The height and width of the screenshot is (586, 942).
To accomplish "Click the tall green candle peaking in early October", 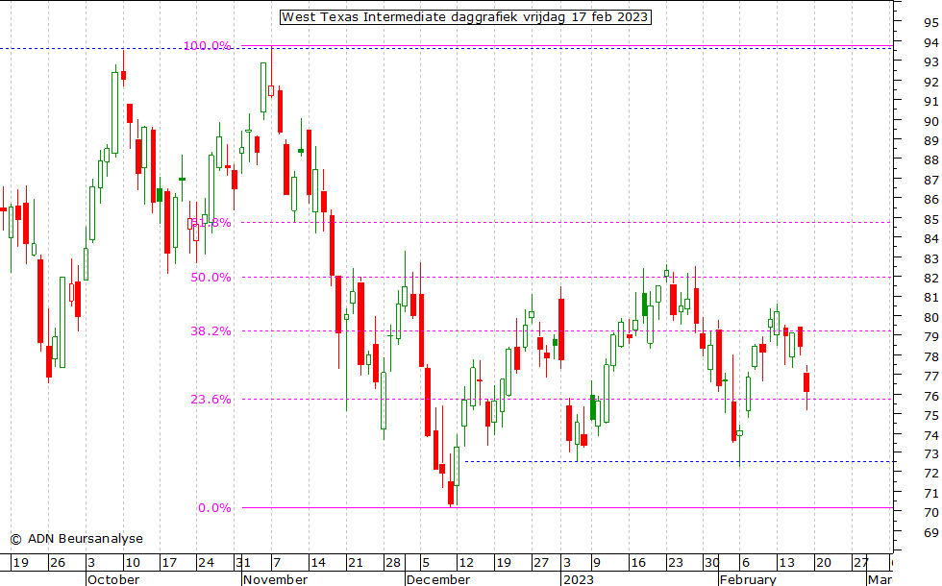I will 114,110.
